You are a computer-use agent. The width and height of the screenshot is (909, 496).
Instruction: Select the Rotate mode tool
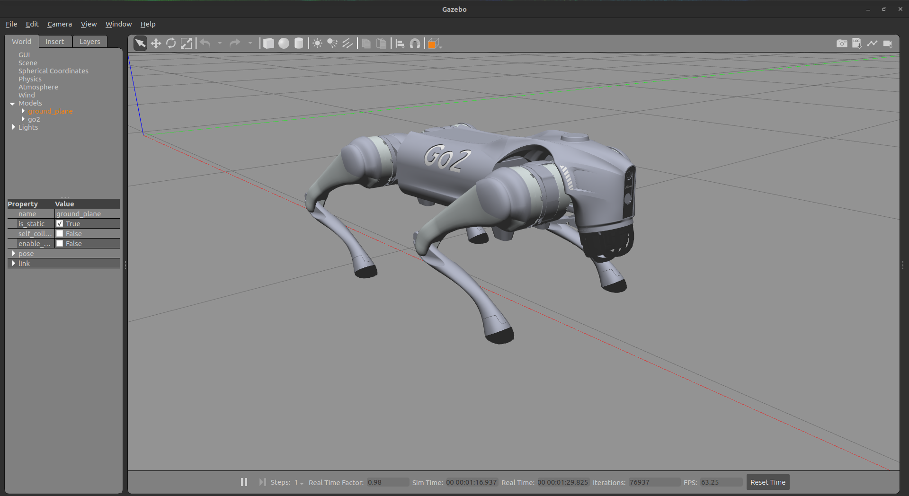(x=171, y=44)
